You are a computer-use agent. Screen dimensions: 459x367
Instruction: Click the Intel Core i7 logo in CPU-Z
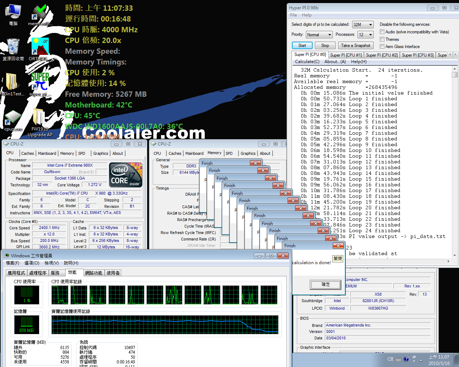(x=126, y=175)
